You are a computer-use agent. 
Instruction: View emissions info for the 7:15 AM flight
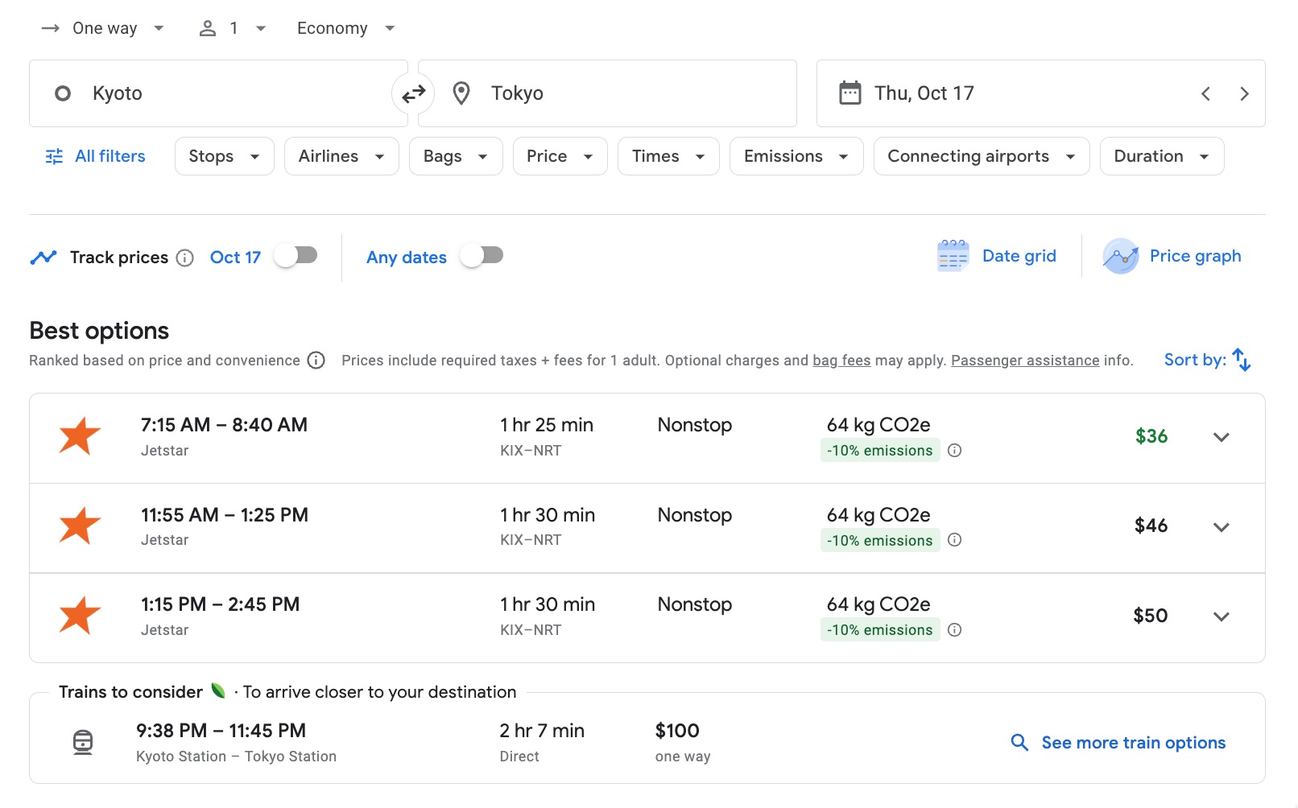(x=955, y=451)
